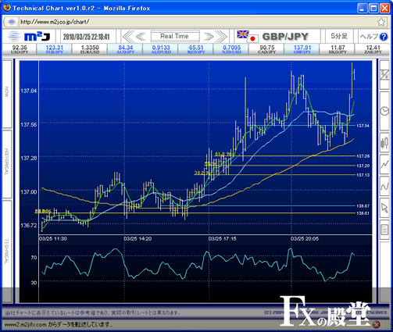Click the 136.81 level label
This screenshot has height=332, width=393.
[363, 213]
